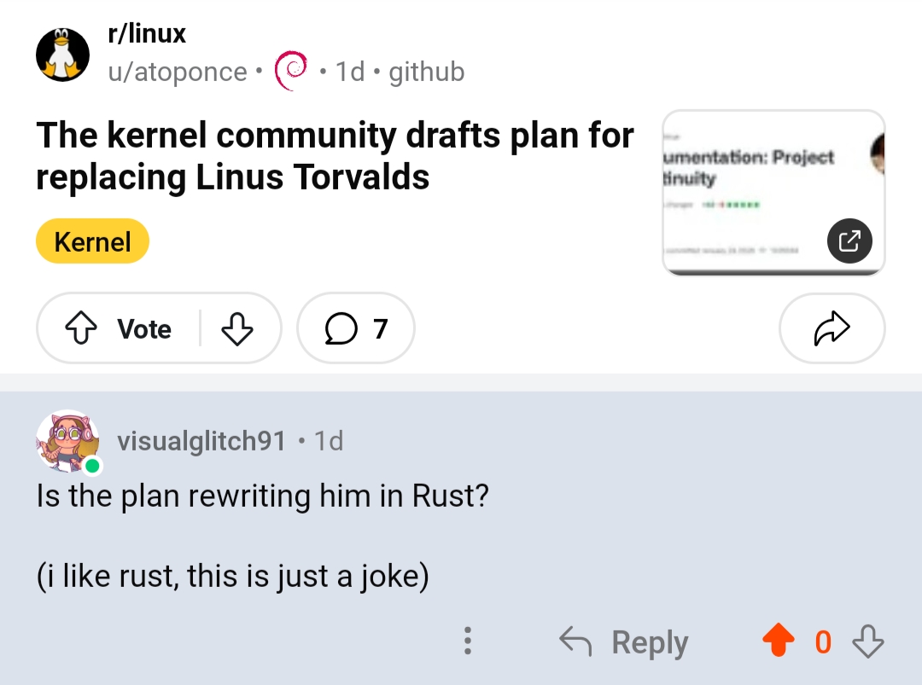This screenshot has height=685, width=922.
Task: Toggle the orange upvote on the comment
Action: [777, 641]
